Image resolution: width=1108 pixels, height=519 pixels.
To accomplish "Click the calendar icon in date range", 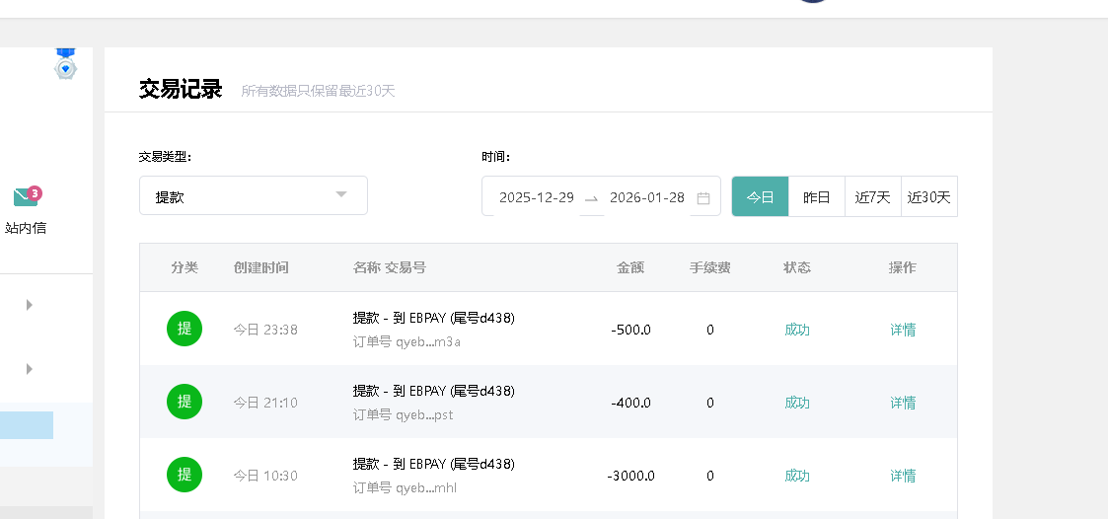I will click(703, 197).
